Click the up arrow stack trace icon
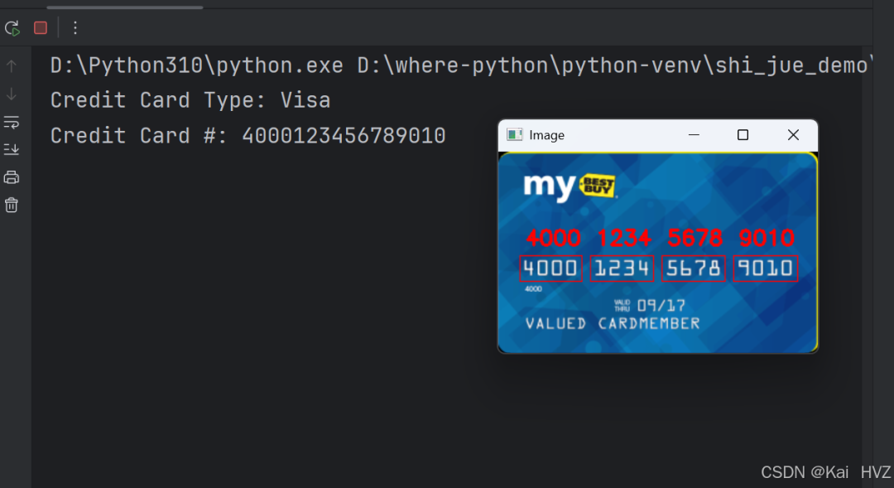 coord(12,65)
